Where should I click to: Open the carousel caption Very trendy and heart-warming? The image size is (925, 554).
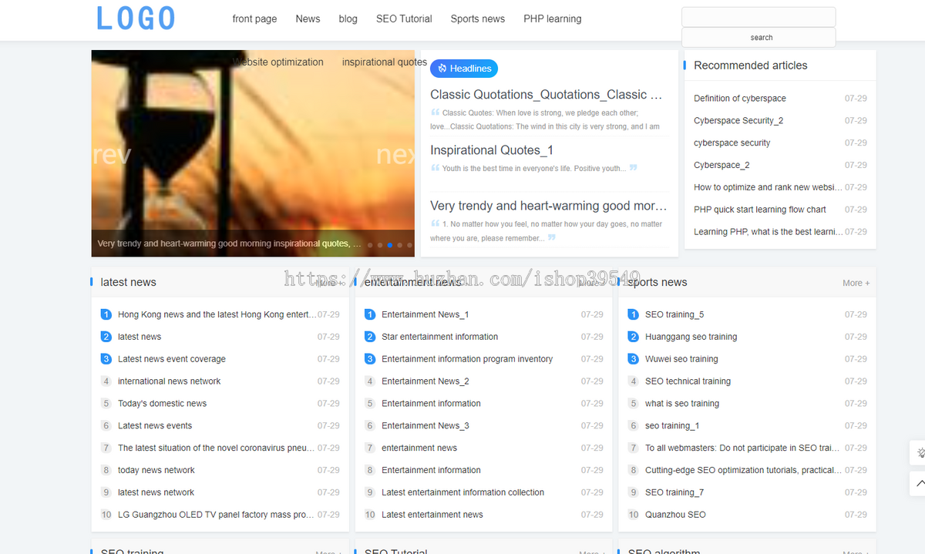[229, 243]
